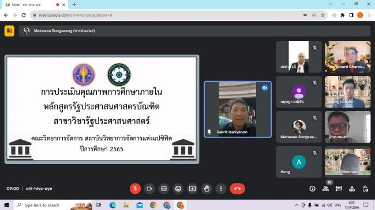The width and height of the screenshot is (375, 210).
Task: Bookmark this page with star icon
Action: [x=322, y=15]
